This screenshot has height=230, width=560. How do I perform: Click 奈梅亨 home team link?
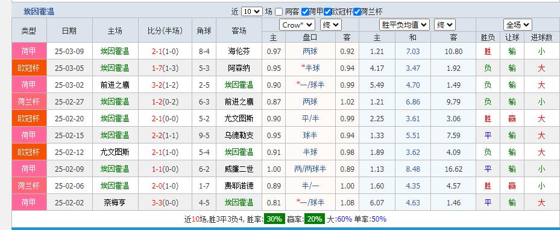115,202
